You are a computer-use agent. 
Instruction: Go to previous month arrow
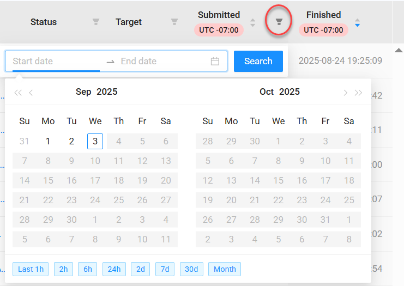(31, 93)
